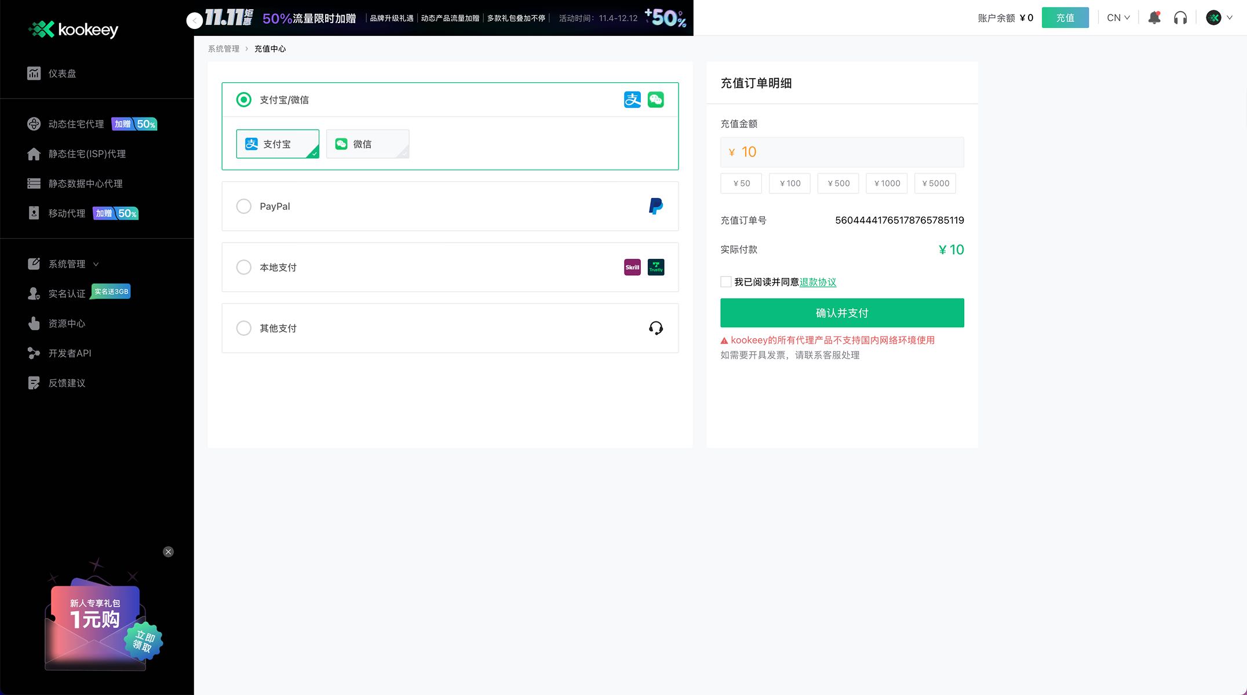Click the notification bell icon
Image resolution: width=1247 pixels, height=695 pixels.
coord(1154,18)
